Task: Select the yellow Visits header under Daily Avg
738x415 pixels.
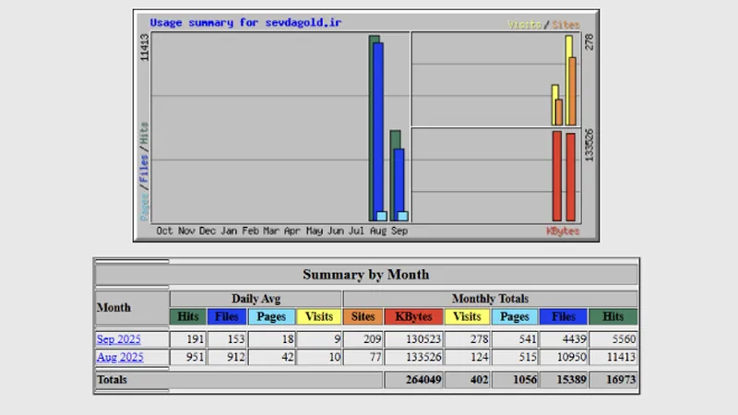Action: point(318,316)
